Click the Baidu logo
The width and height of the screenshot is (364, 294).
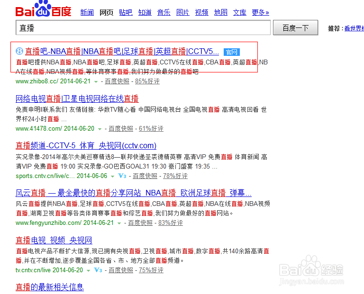point(44,9)
